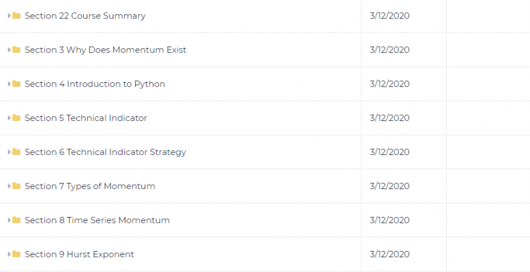Image resolution: width=530 pixels, height=272 pixels.
Task: Expand Section 5 Technical Indicator disclosure arrow
Action: tap(9, 118)
